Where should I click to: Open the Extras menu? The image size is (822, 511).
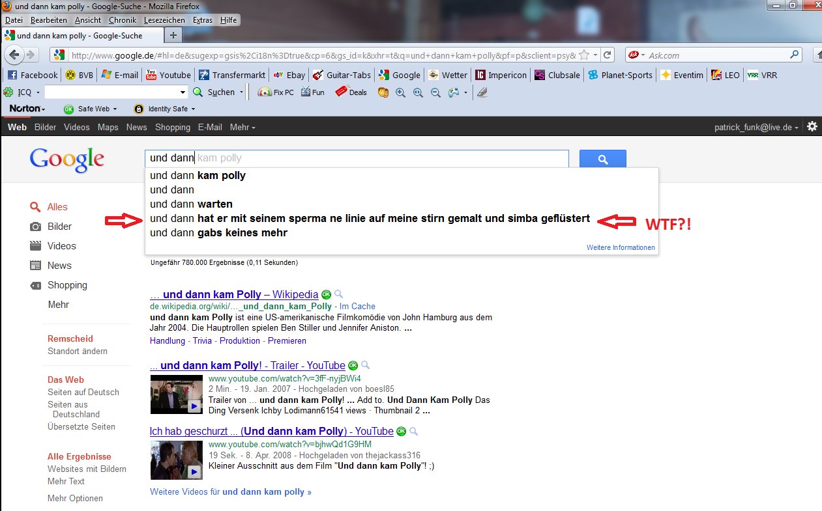(x=203, y=20)
